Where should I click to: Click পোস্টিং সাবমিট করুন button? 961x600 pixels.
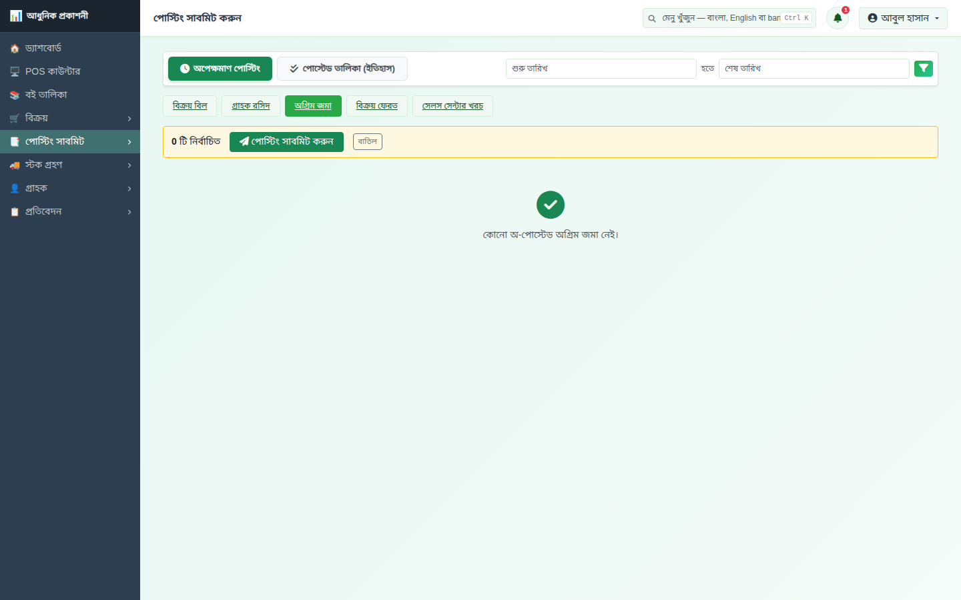286,142
